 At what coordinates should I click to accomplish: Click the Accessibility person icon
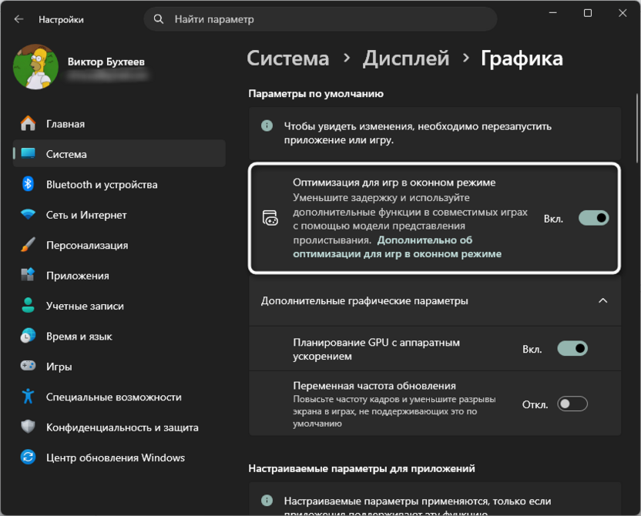pos(29,396)
